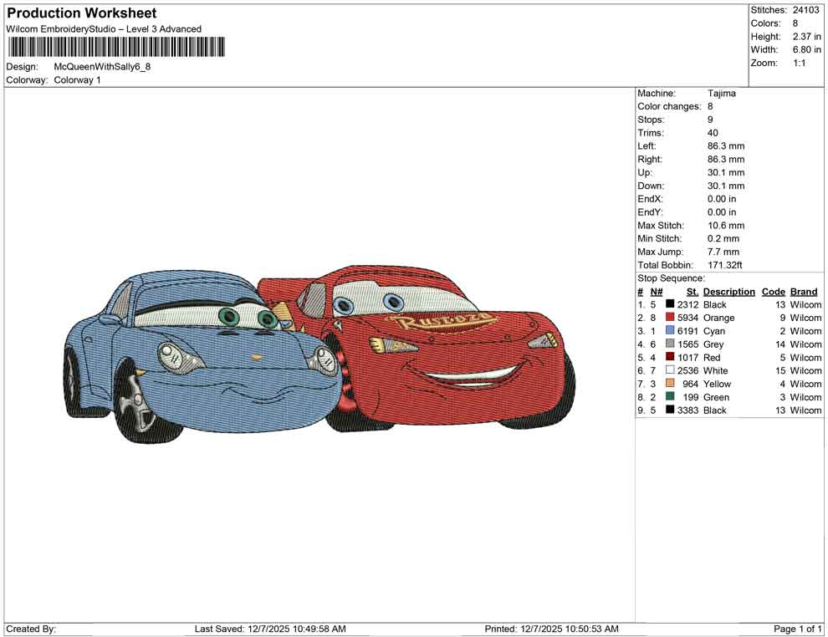Click the grey swatch for 1565

pos(670,344)
